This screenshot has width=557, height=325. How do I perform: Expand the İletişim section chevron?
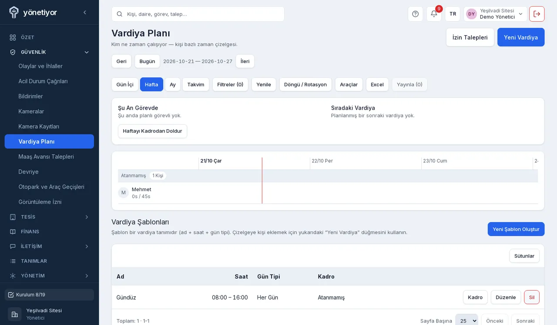[87, 246]
